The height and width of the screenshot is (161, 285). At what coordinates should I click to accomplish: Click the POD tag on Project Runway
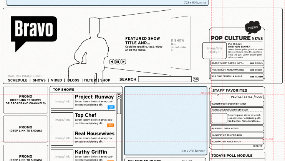point(111,107)
